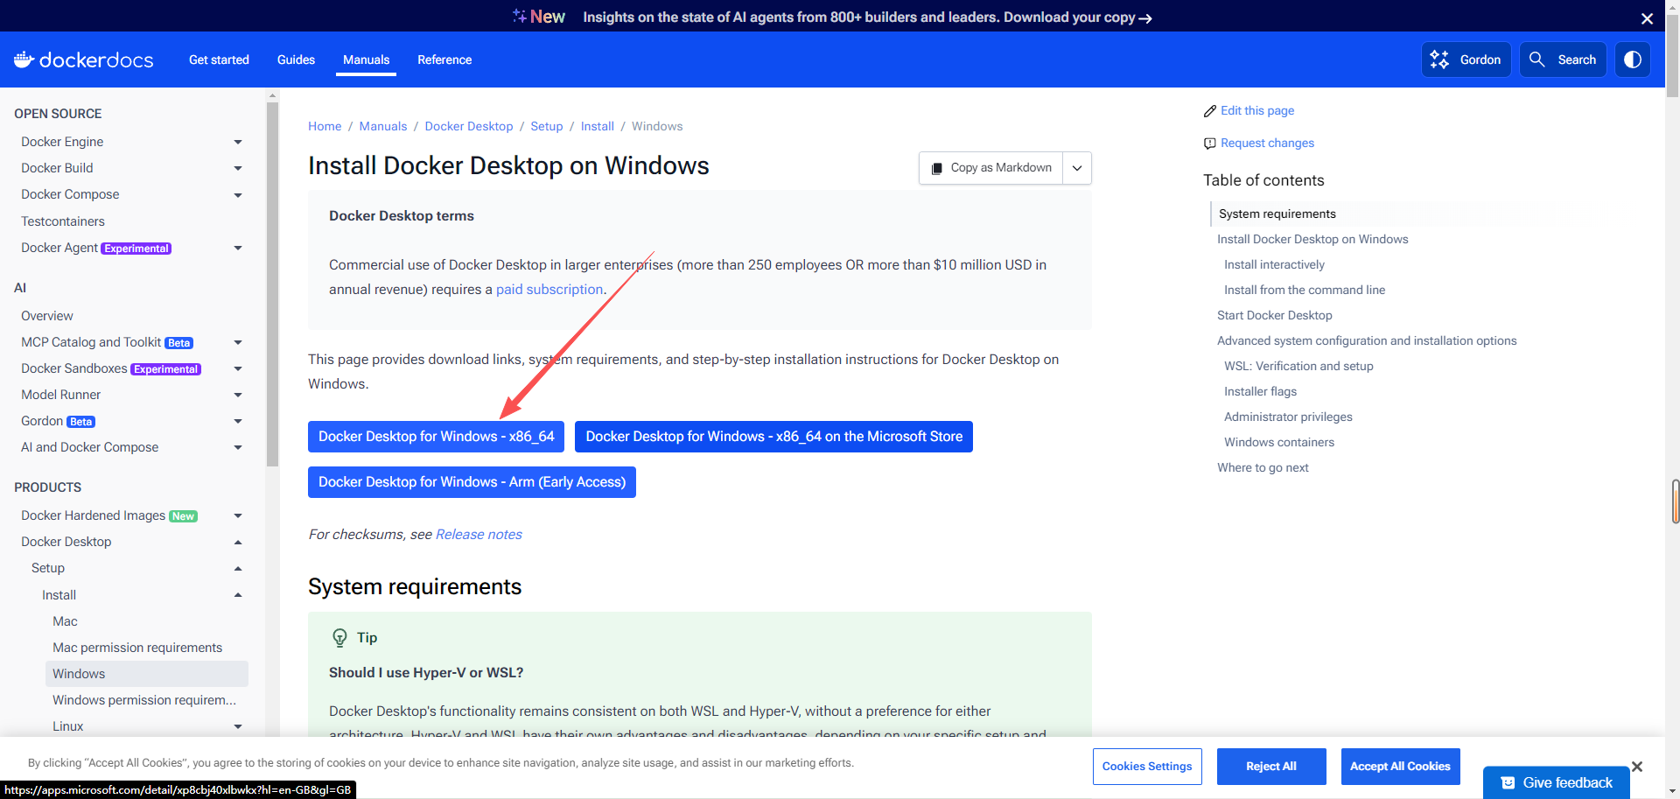Click the Install breadcrumb link
Viewport: 1680px width, 799px height.
598,126
